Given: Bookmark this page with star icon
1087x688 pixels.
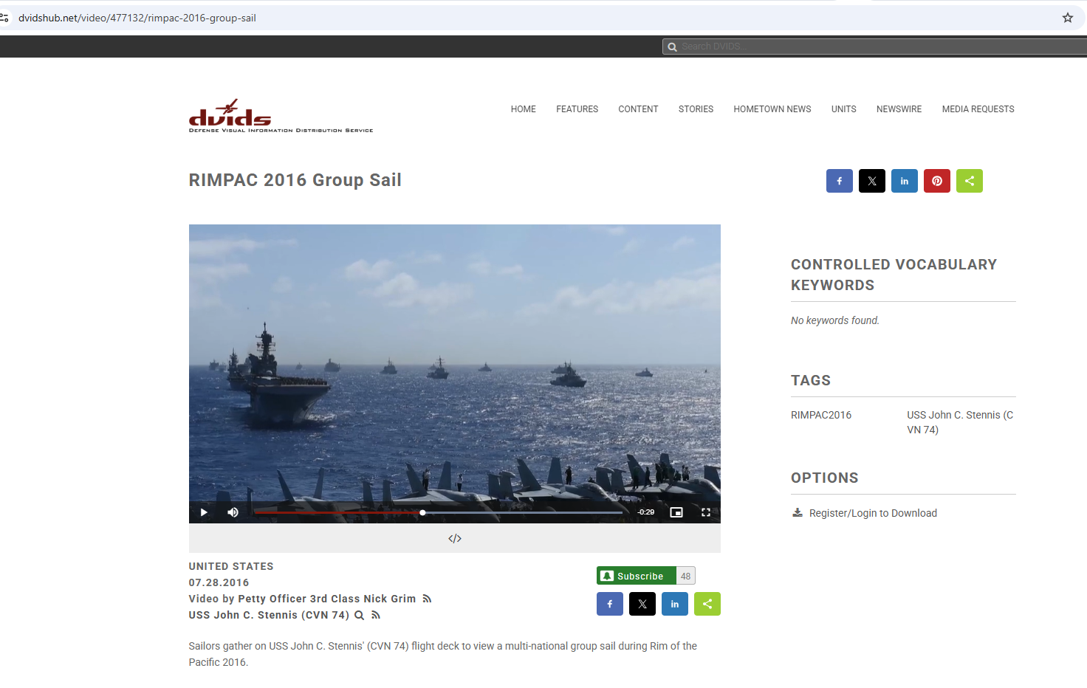Looking at the screenshot, I should pos(1067,18).
